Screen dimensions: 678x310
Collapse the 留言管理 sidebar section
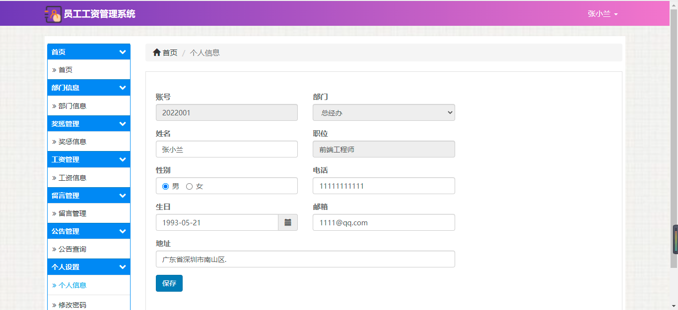(89, 196)
